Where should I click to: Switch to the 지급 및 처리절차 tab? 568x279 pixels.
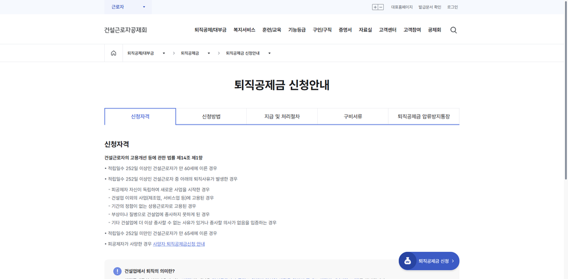pyautogui.click(x=282, y=116)
